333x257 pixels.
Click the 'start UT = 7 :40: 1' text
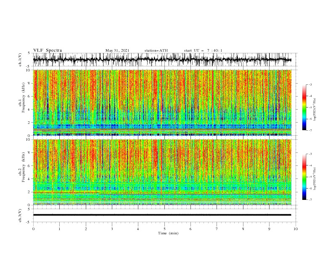point(203,50)
